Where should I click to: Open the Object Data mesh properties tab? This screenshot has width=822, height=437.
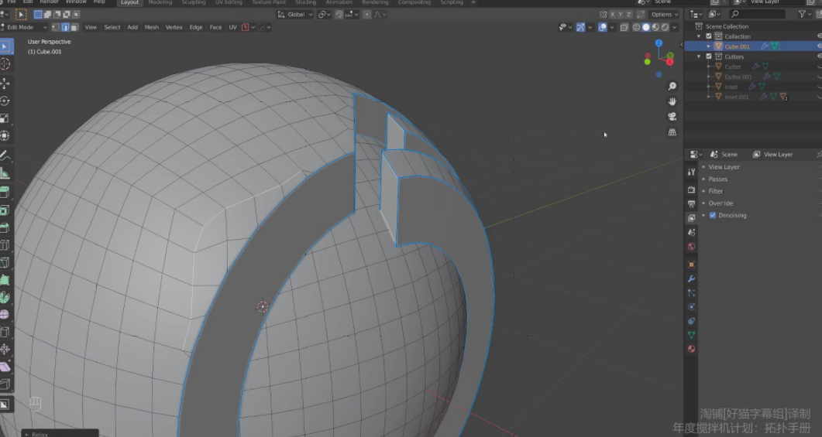(x=692, y=335)
